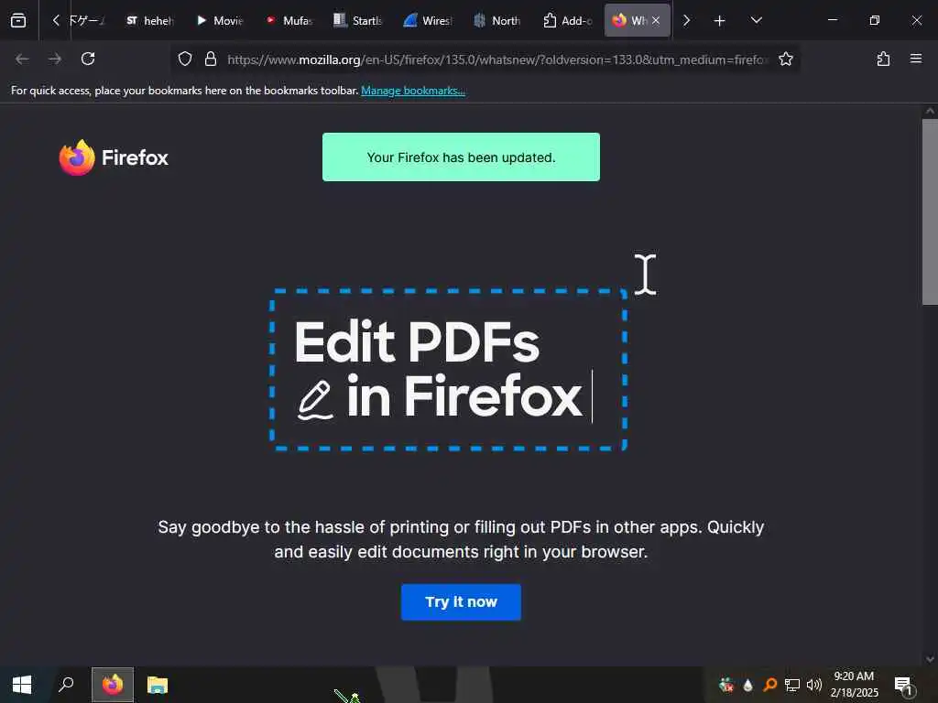Click the 'Say goodbye to the hassle' paragraph
The height and width of the screenshot is (703, 938).
click(461, 539)
